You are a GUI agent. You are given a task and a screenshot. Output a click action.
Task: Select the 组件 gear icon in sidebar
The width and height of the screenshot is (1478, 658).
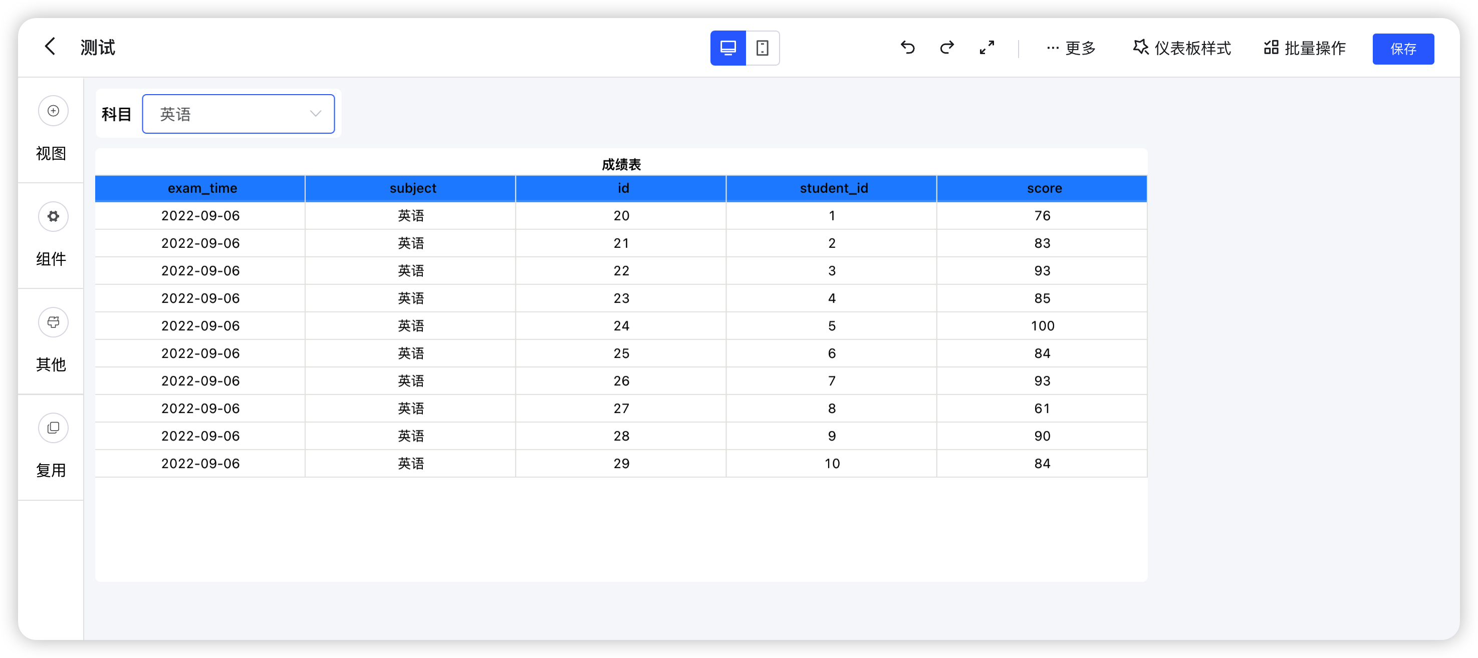point(53,216)
